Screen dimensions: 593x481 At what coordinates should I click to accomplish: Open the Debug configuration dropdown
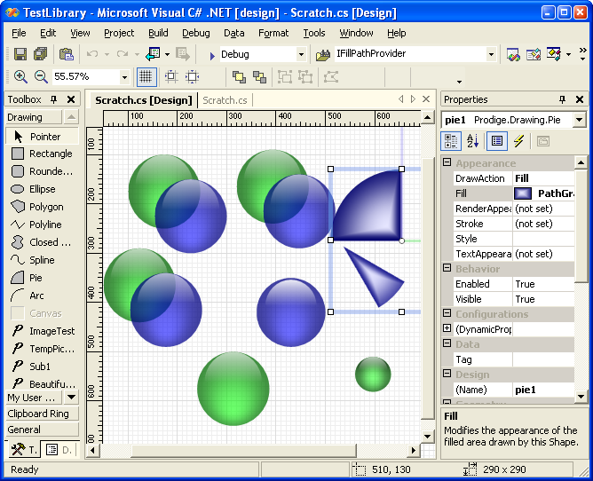(301, 55)
